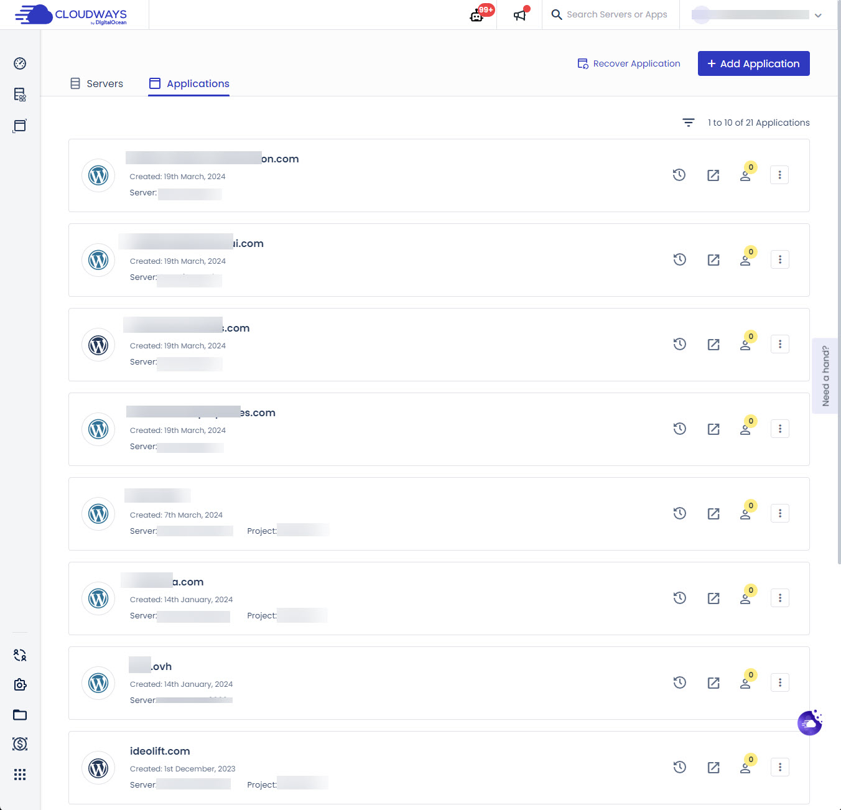The width and height of the screenshot is (841, 810).
Task: Open the dollar billing icon in sidebar
Action: (20, 744)
